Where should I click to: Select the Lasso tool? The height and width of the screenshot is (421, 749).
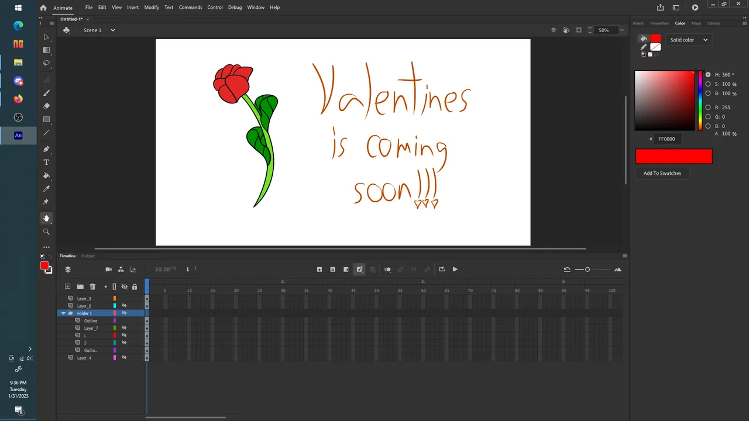click(46, 63)
